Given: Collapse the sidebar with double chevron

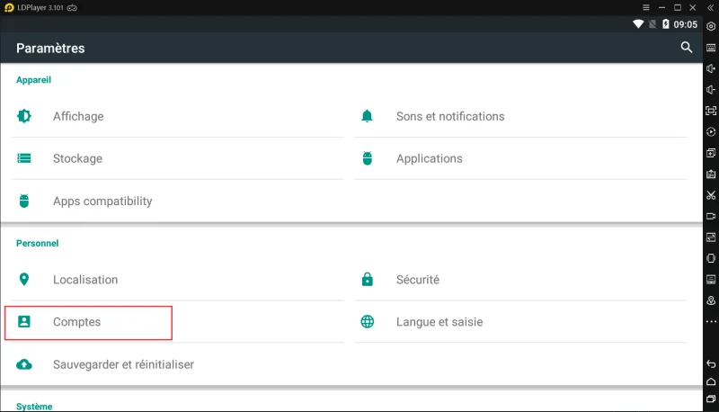Looking at the screenshot, I should 711,8.
